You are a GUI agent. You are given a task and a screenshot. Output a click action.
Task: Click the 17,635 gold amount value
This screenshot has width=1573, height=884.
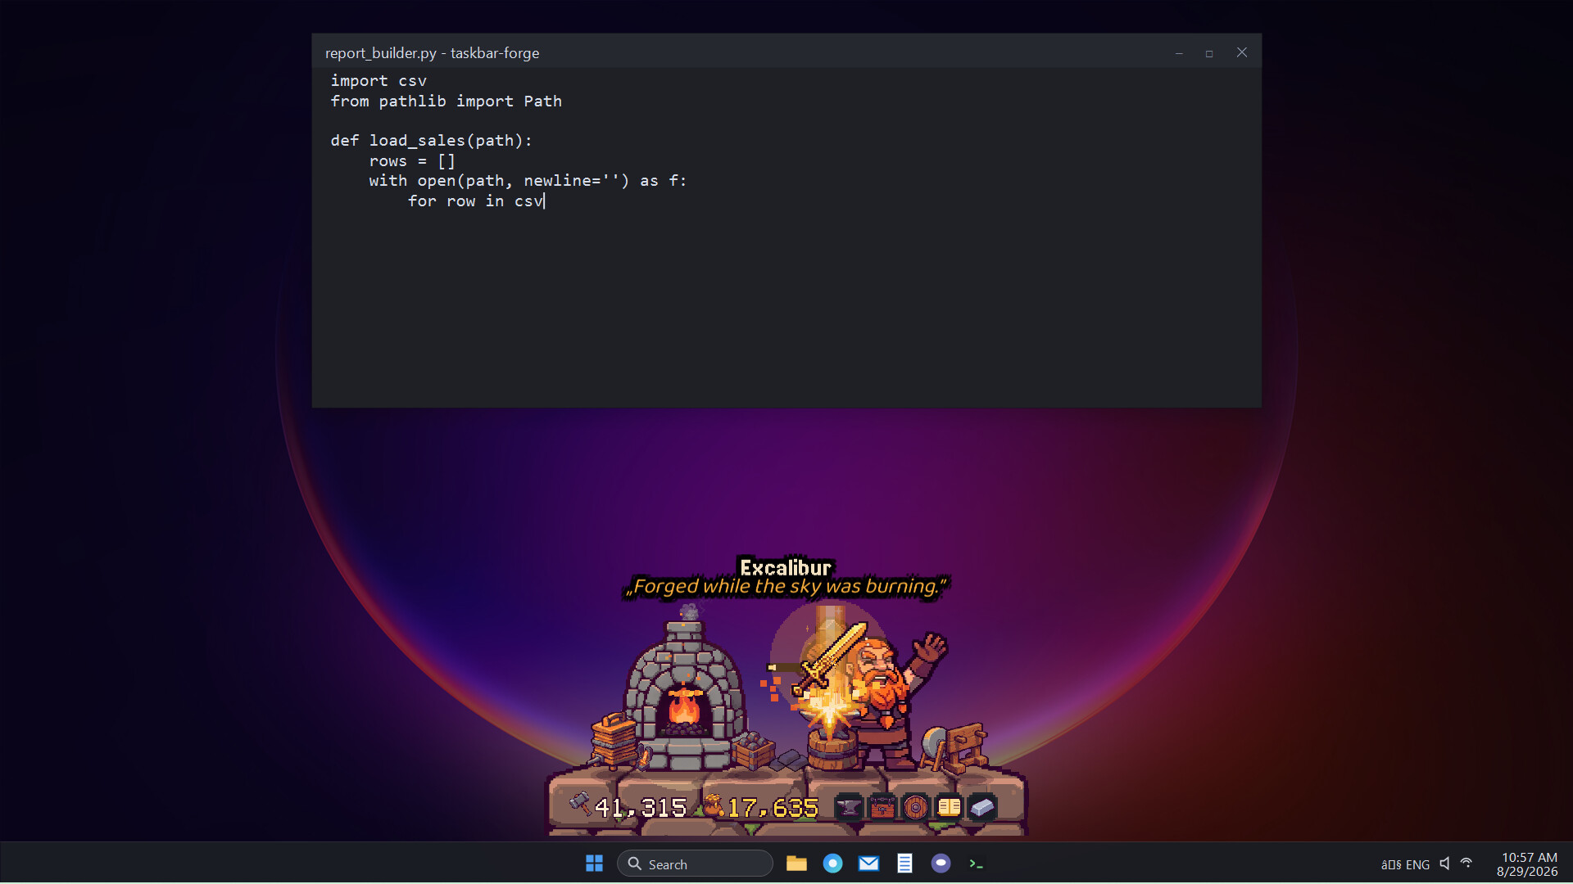tap(773, 808)
